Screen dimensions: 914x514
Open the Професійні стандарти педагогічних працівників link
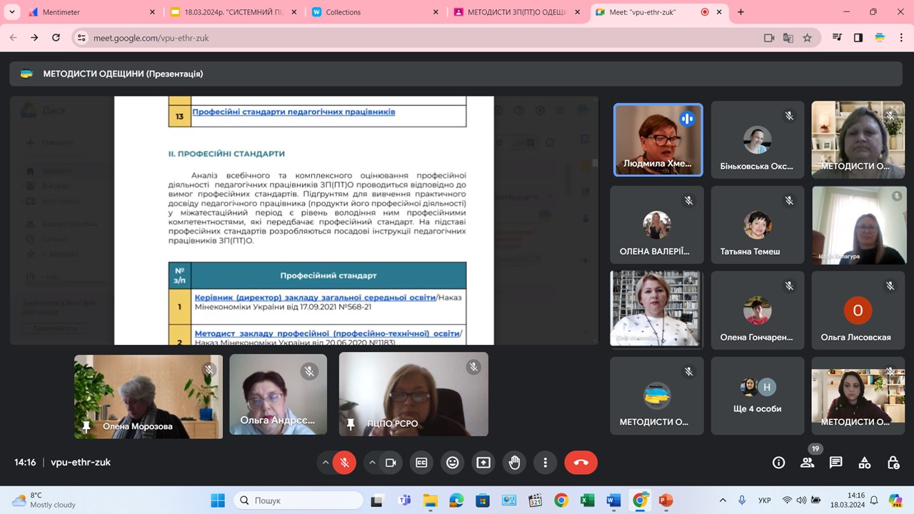tap(293, 112)
